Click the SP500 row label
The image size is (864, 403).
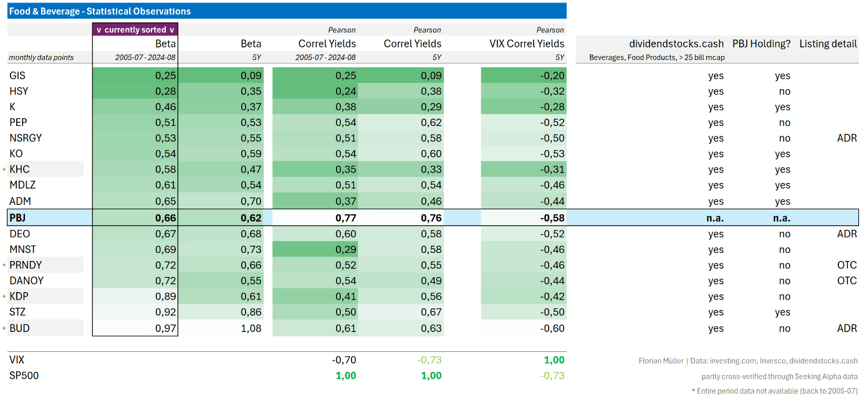tap(24, 375)
